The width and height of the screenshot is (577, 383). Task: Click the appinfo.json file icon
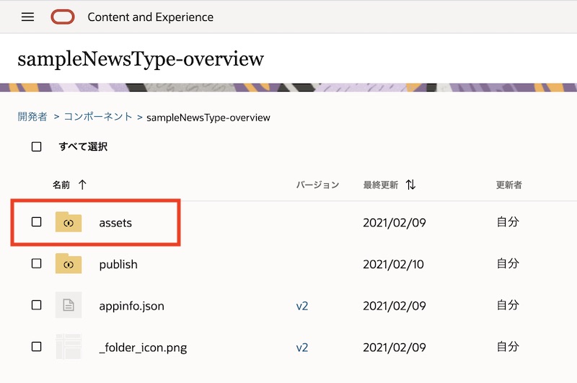(69, 305)
